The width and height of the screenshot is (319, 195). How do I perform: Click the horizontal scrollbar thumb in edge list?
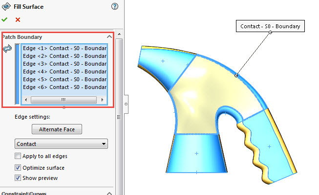(64, 100)
